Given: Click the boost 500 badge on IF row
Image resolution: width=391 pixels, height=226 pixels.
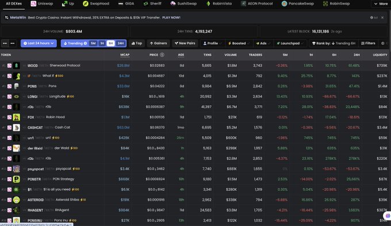Looking at the screenshot, I should pyautogui.click(x=59, y=76).
